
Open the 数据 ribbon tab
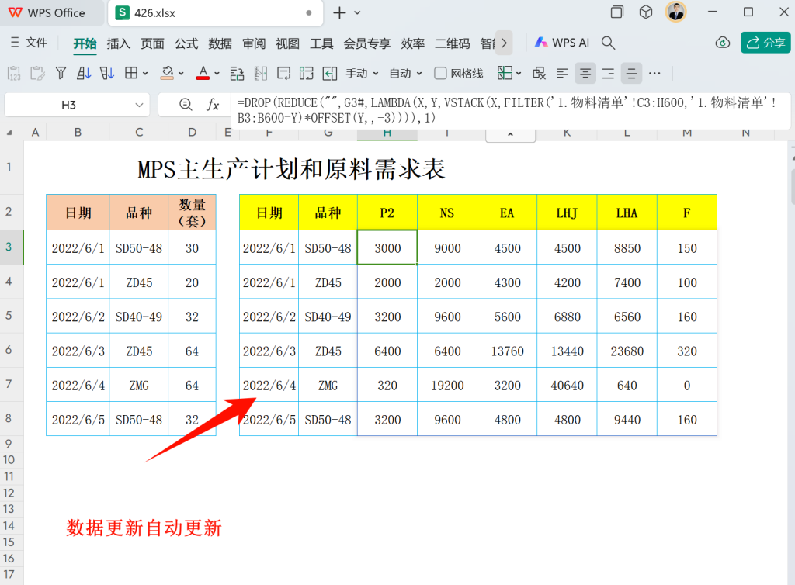click(x=220, y=43)
